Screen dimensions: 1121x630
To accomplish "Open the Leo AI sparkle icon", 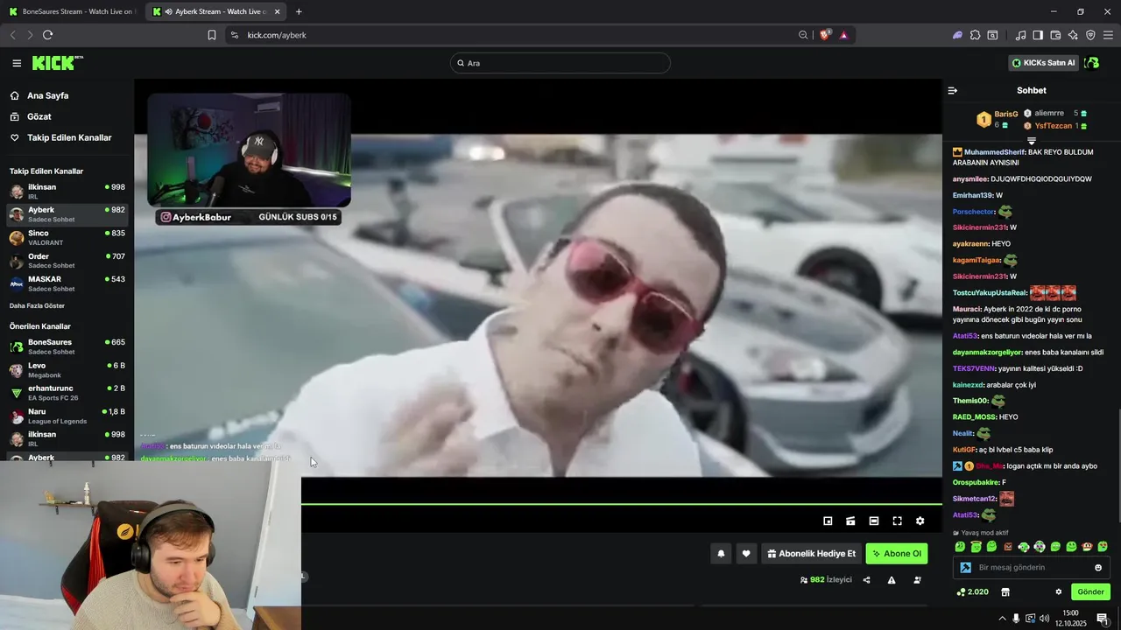I will 1073,35.
